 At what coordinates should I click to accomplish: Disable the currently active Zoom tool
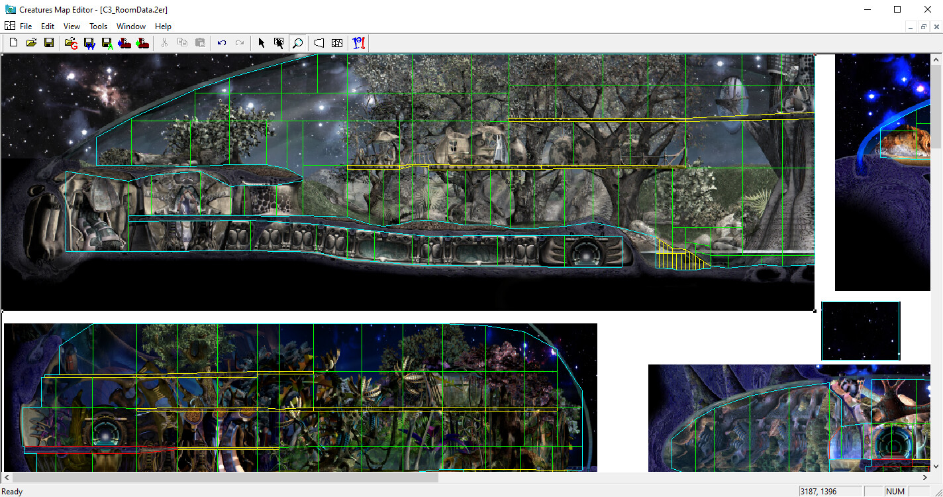297,42
